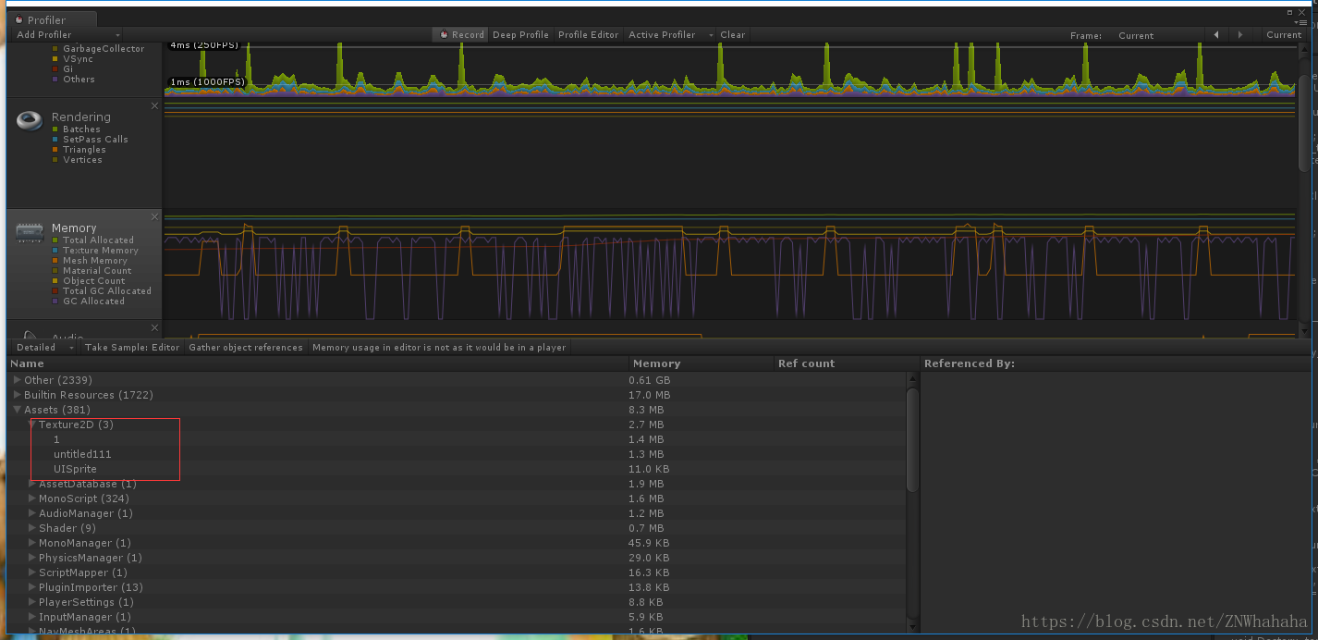This screenshot has width=1318, height=640.
Task: Toggle the Batches chart series
Action: coord(76,129)
